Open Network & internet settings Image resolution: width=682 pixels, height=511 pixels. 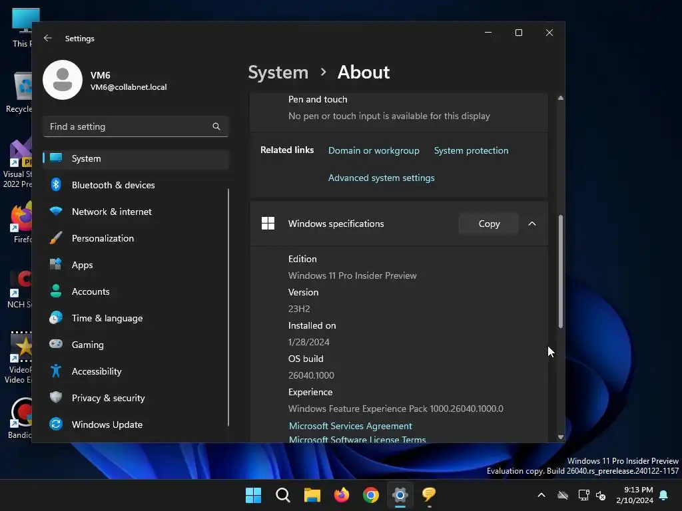(x=136, y=212)
